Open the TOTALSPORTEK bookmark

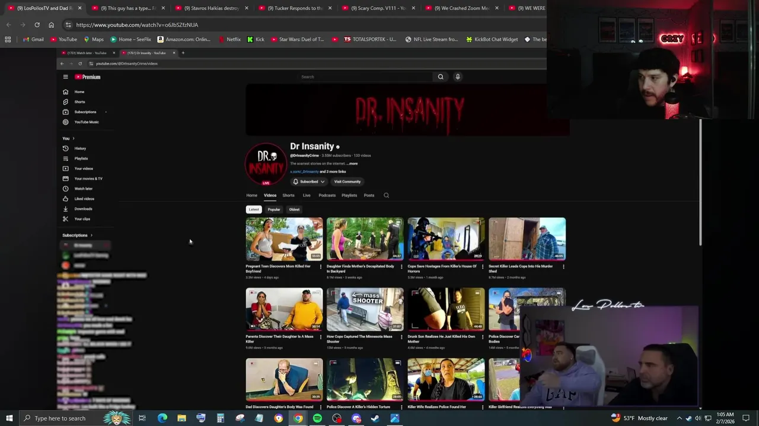[370, 40]
